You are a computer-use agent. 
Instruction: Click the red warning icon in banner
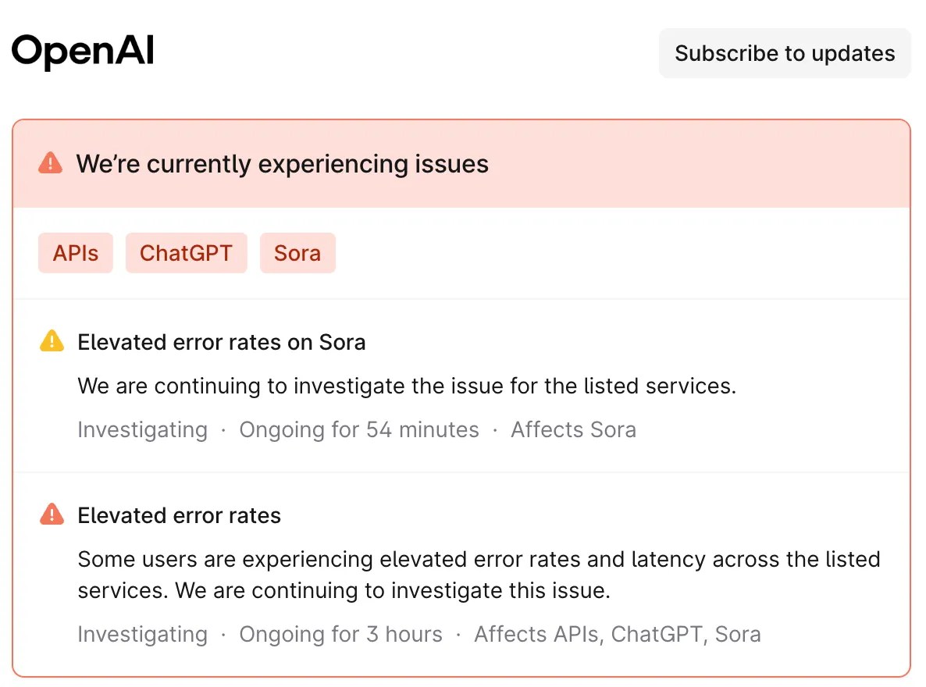(50, 163)
